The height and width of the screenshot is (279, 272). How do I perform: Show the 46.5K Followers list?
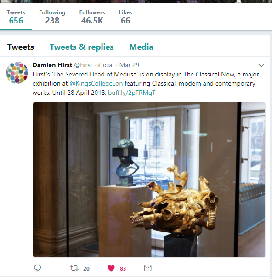point(92,17)
